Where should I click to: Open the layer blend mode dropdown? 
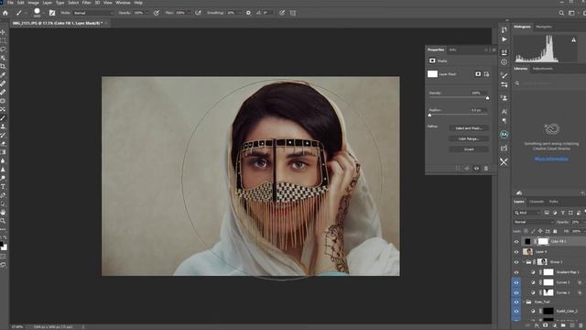[533, 222]
